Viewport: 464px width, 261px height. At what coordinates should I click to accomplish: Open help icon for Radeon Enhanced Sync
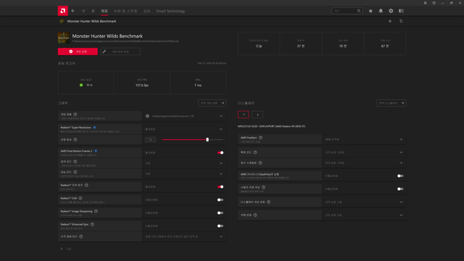tap(92, 224)
